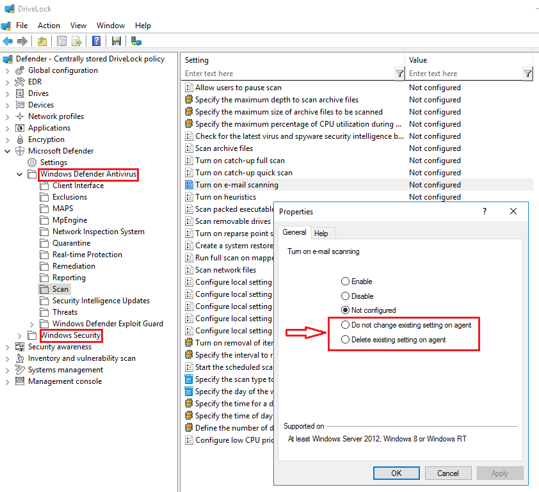
Task: Click the Network profiles icon
Action: (20, 116)
